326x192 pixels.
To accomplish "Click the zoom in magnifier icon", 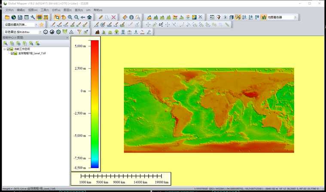I will tap(70, 17).
